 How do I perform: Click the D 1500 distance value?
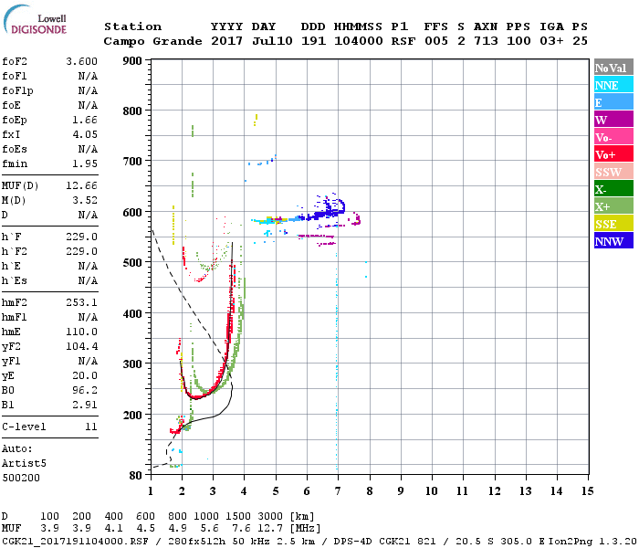pos(238,516)
